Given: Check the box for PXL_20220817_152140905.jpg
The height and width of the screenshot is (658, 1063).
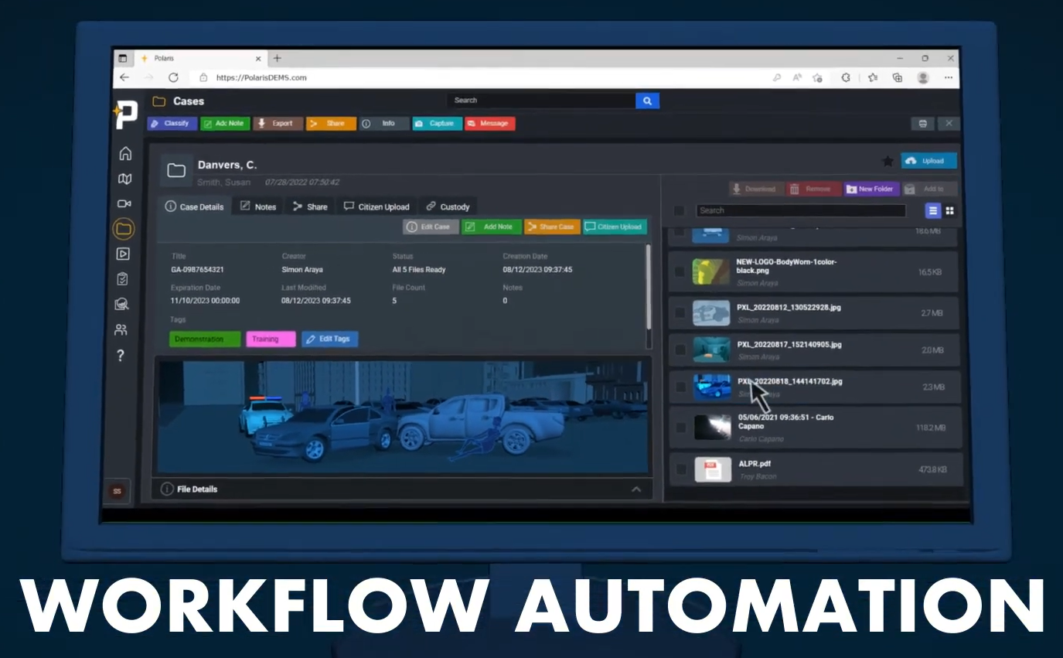Looking at the screenshot, I should pos(680,349).
